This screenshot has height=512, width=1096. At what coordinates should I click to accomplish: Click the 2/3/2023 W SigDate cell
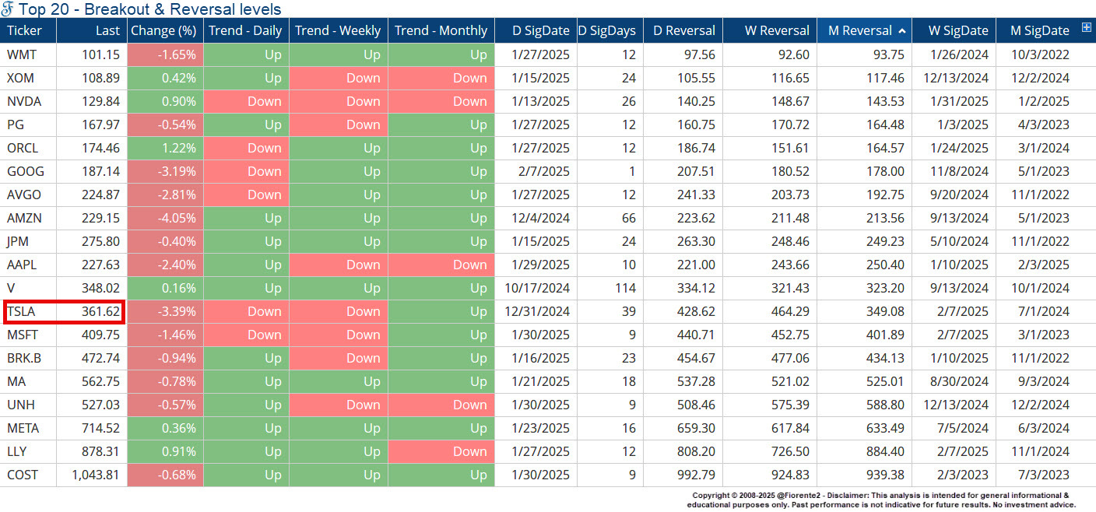pyautogui.click(x=954, y=475)
